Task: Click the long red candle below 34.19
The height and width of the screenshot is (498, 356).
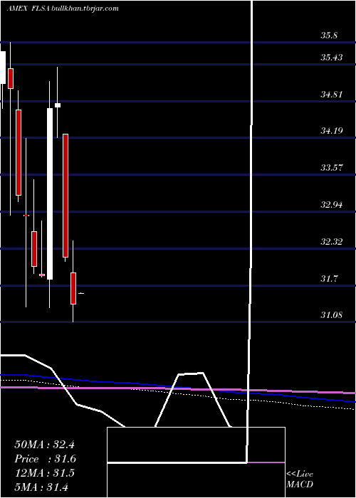Action: pos(66,196)
